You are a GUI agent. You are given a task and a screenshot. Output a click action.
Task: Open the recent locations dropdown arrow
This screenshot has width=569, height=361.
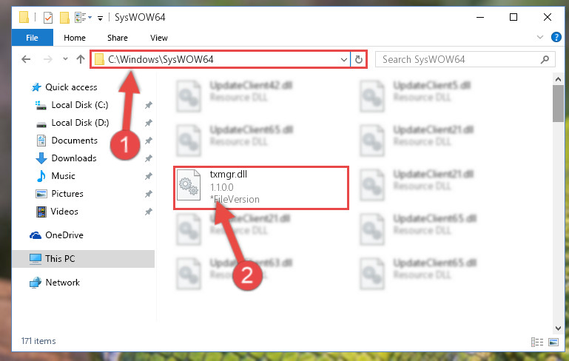point(65,58)
